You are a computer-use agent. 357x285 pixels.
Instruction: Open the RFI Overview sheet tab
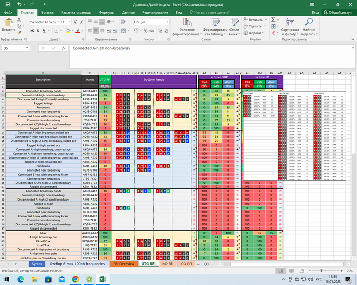point(124,264)
